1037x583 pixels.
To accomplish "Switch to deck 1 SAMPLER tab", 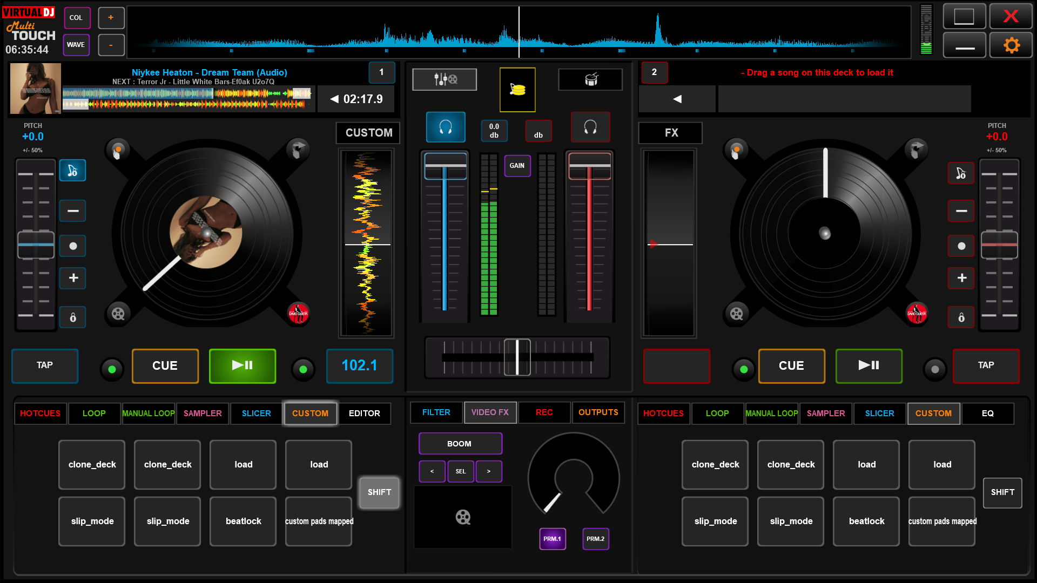I will [203, 413].
